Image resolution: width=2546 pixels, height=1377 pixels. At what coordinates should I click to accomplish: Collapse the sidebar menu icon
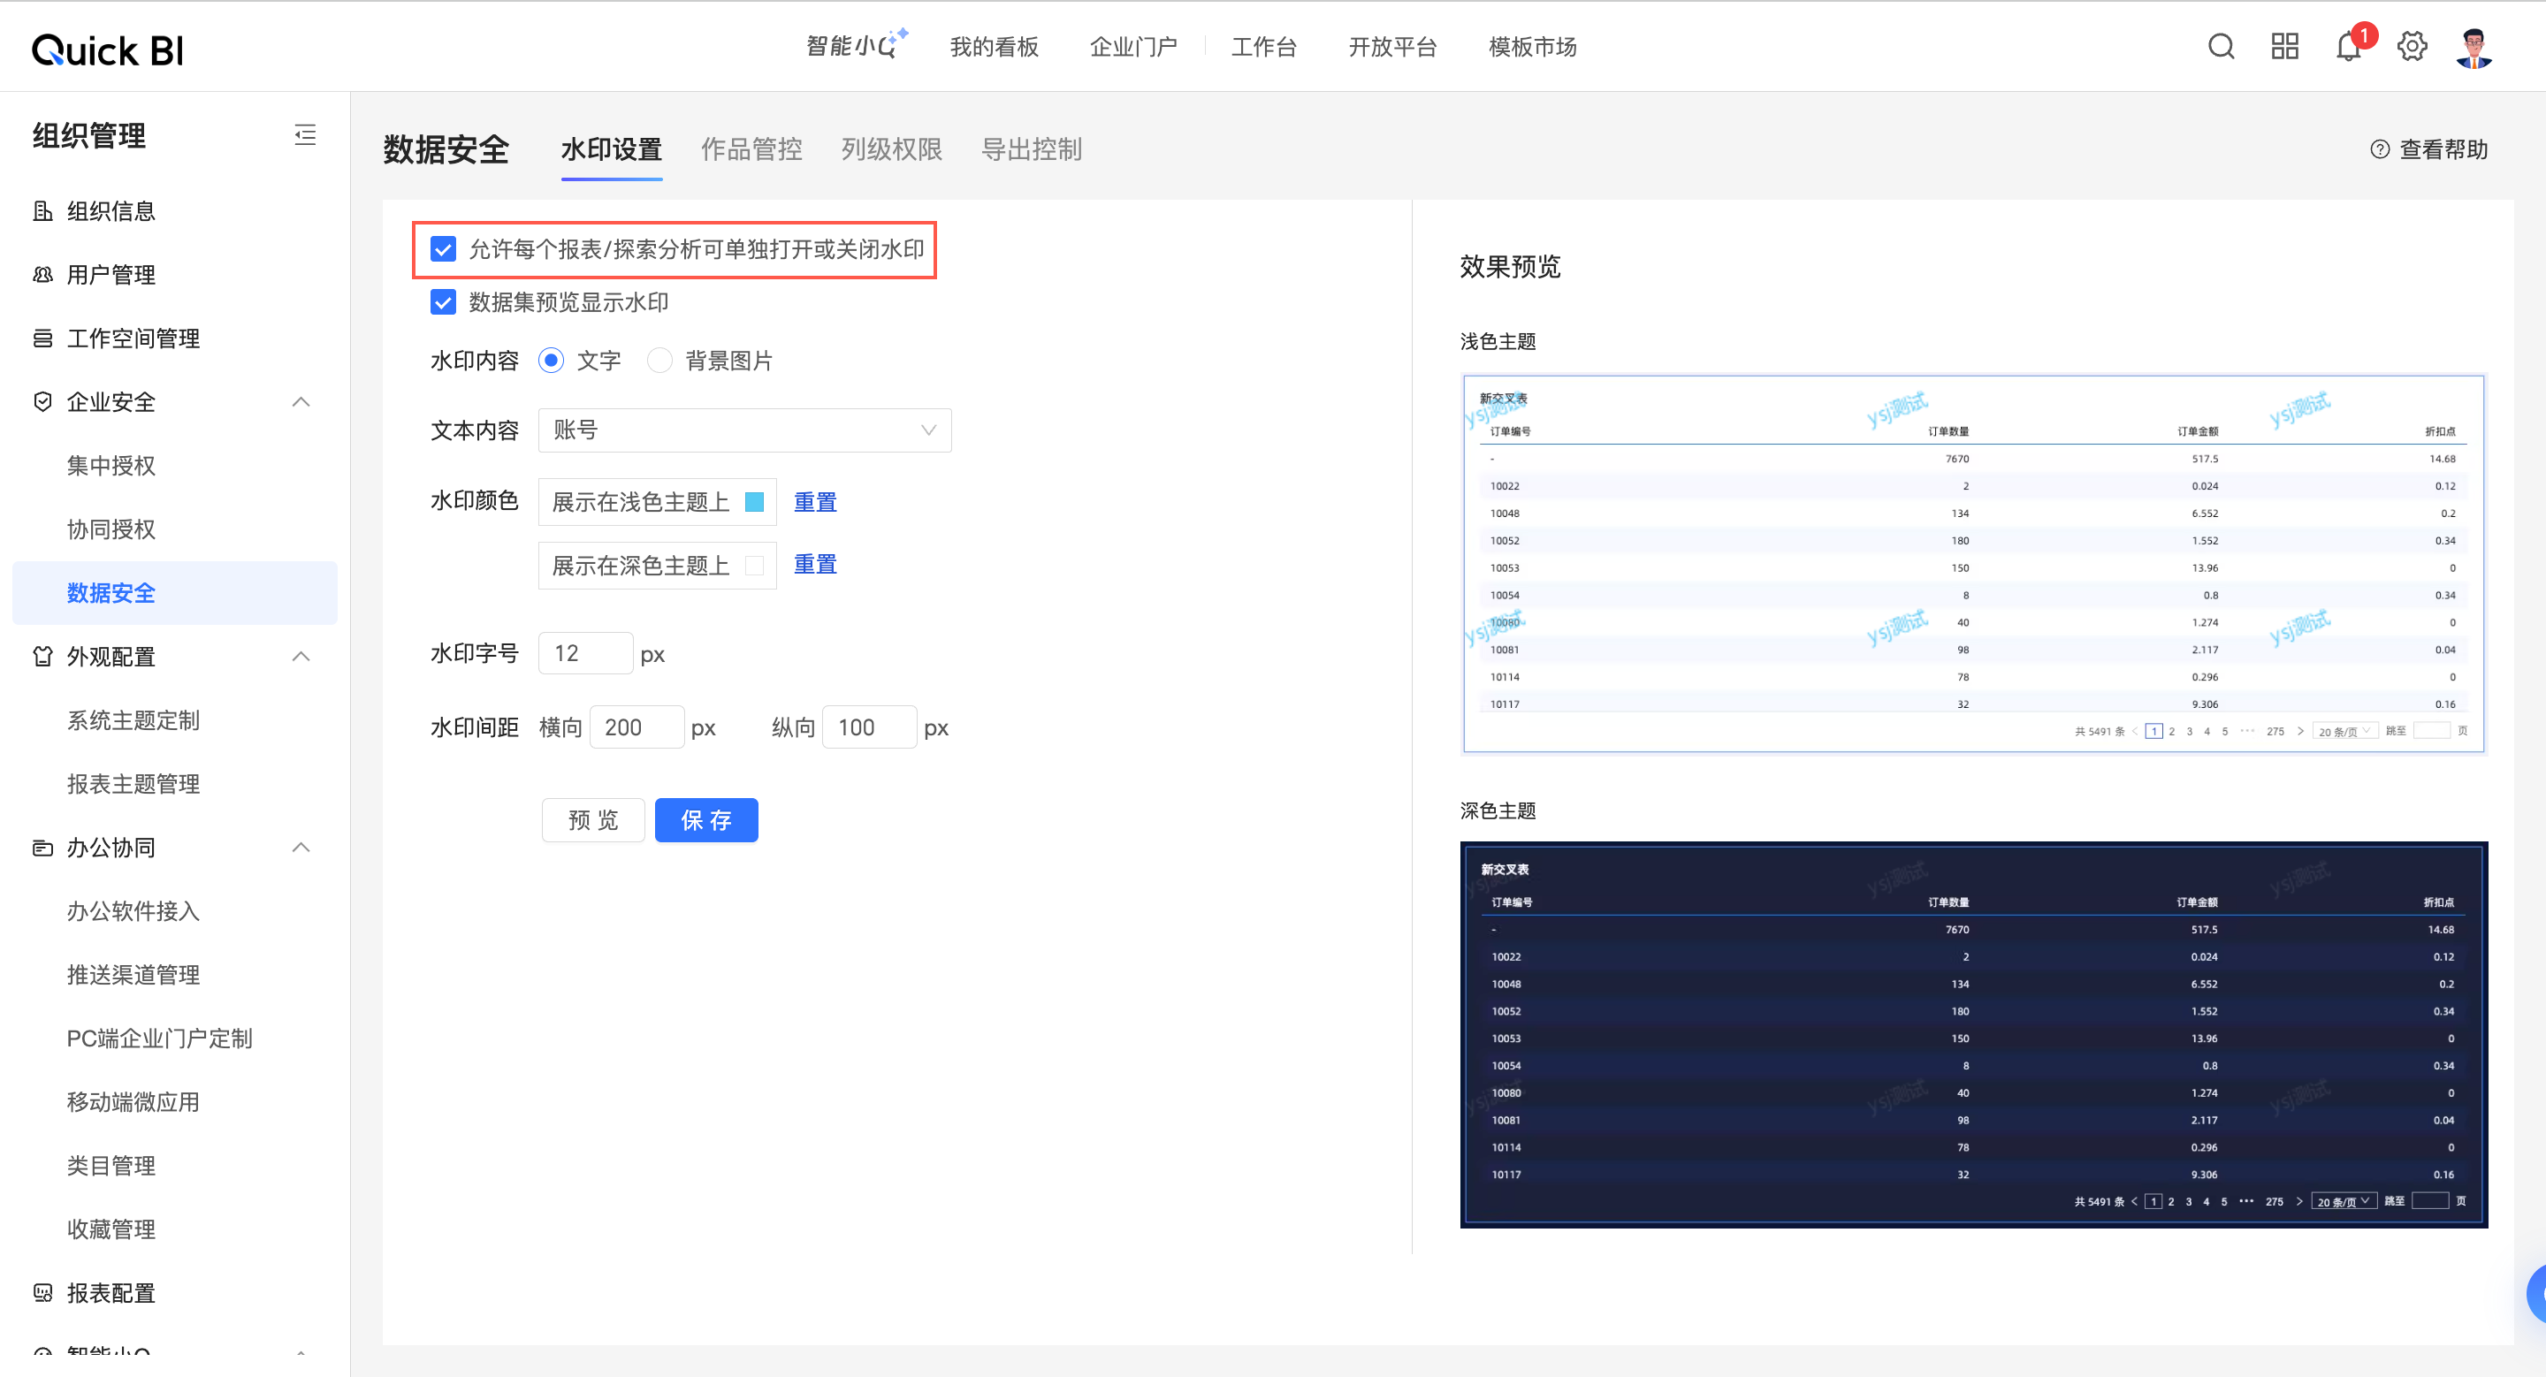[x=304, y=135]
